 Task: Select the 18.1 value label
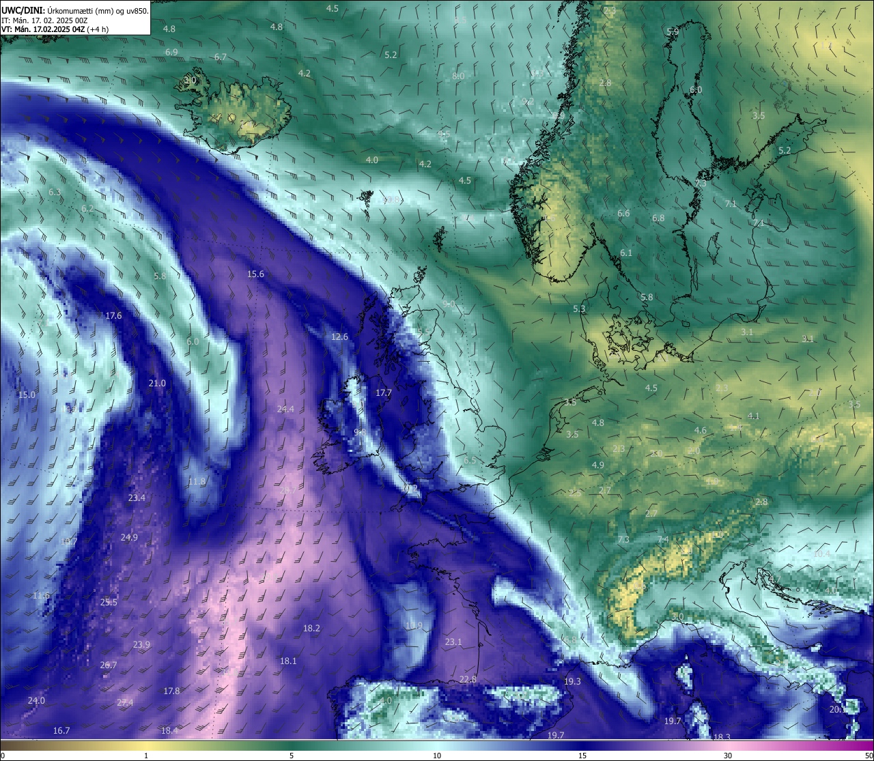coord(288,661)
